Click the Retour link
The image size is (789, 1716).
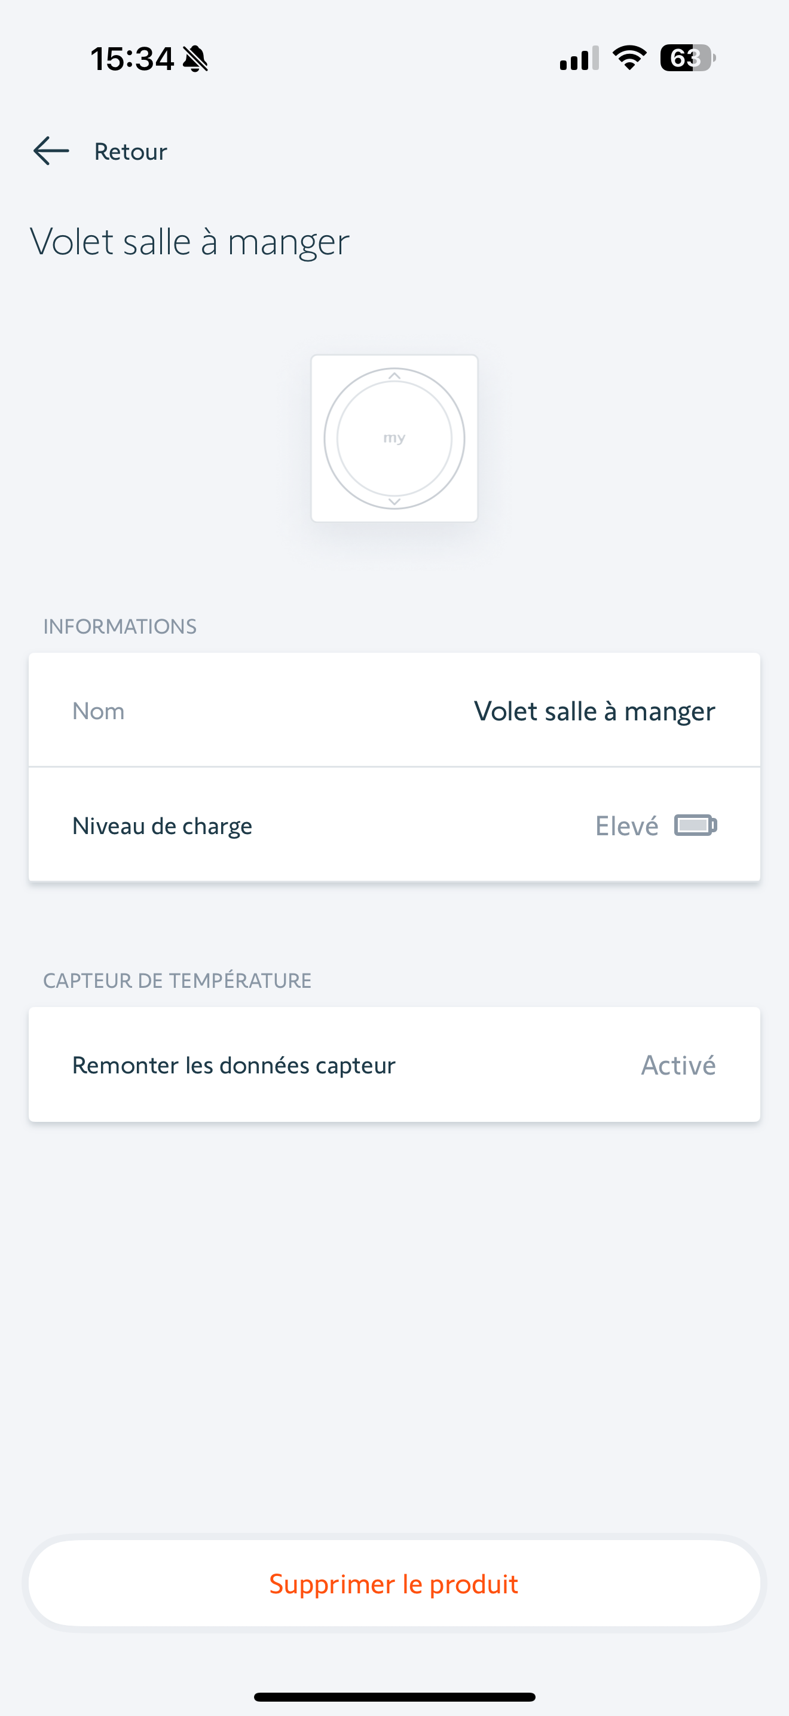[130, 152]
